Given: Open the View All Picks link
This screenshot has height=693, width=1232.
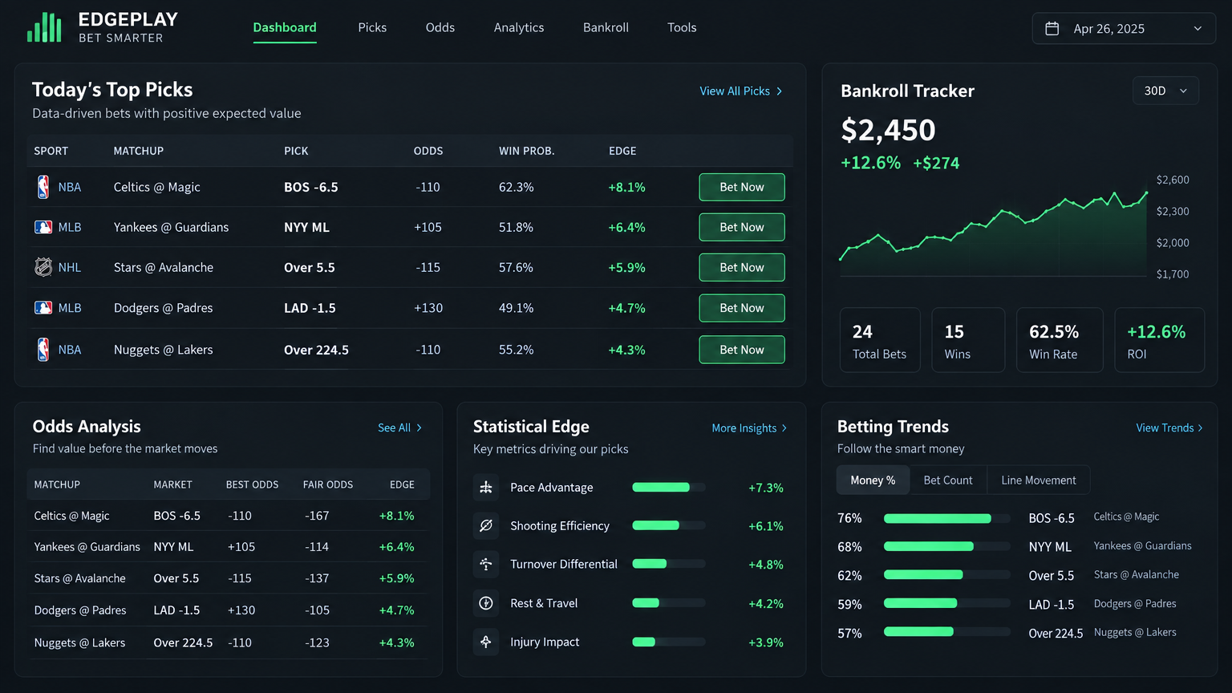Looking at the screenshot, I should tap(741, 91).
